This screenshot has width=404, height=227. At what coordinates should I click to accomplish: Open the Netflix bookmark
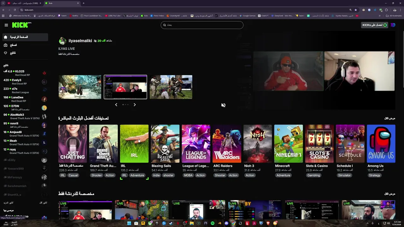click(74, 15)
